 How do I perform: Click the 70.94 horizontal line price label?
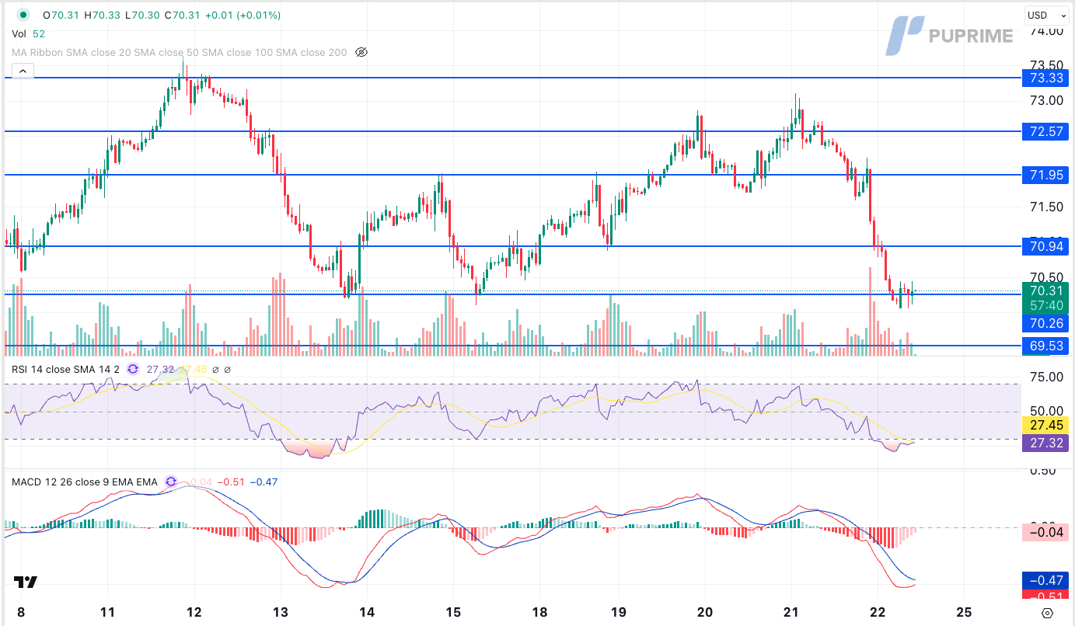[x=1046, y=246]
